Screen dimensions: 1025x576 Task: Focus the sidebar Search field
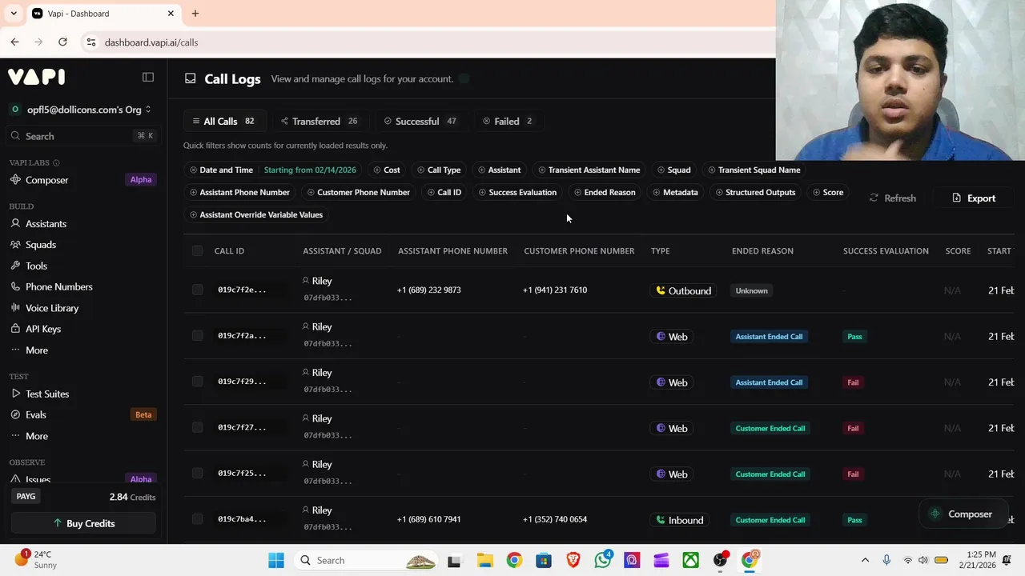click(x=83, y=136)
